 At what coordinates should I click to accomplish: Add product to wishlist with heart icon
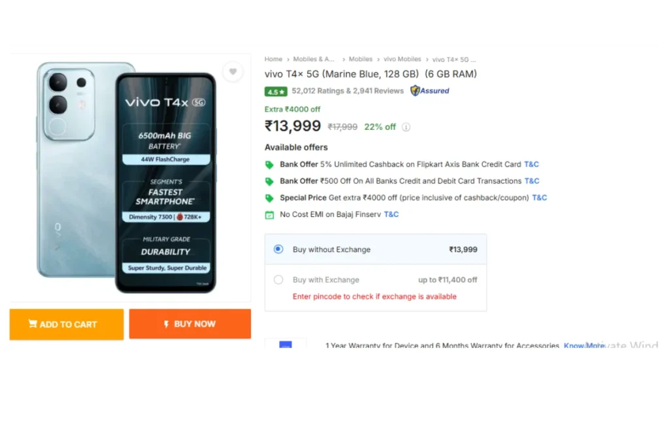pyautogui.click(x=233, y=72)
